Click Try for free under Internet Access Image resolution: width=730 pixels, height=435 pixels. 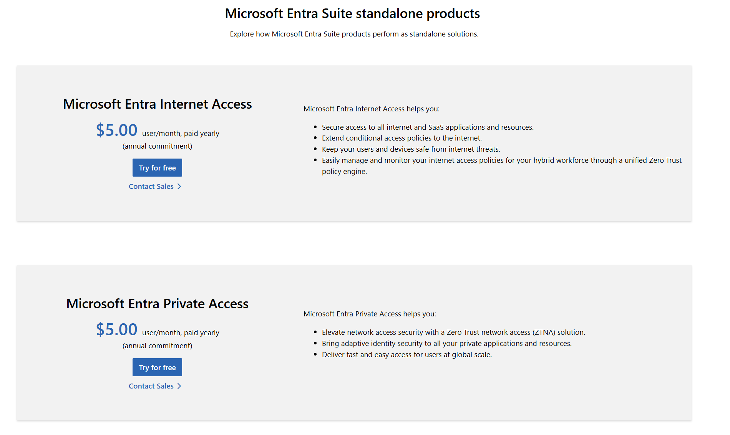157,168
